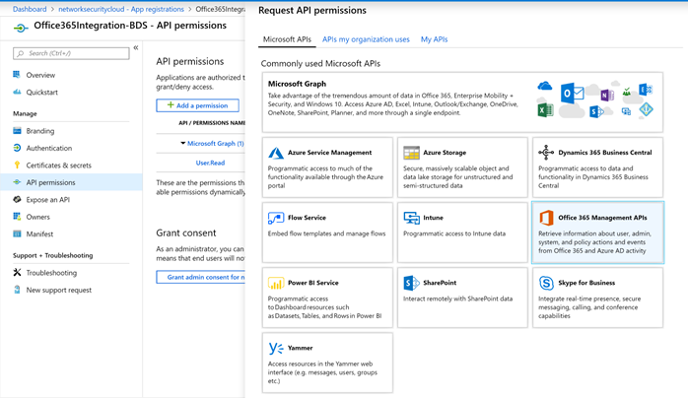Click Grant admin consent button
The image size is (688, 398).
[200, 277]
